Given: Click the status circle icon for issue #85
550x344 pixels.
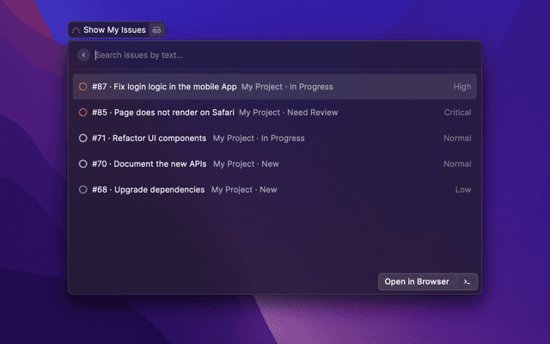Looking at the screenshot, I should click(x=83, y=113).
